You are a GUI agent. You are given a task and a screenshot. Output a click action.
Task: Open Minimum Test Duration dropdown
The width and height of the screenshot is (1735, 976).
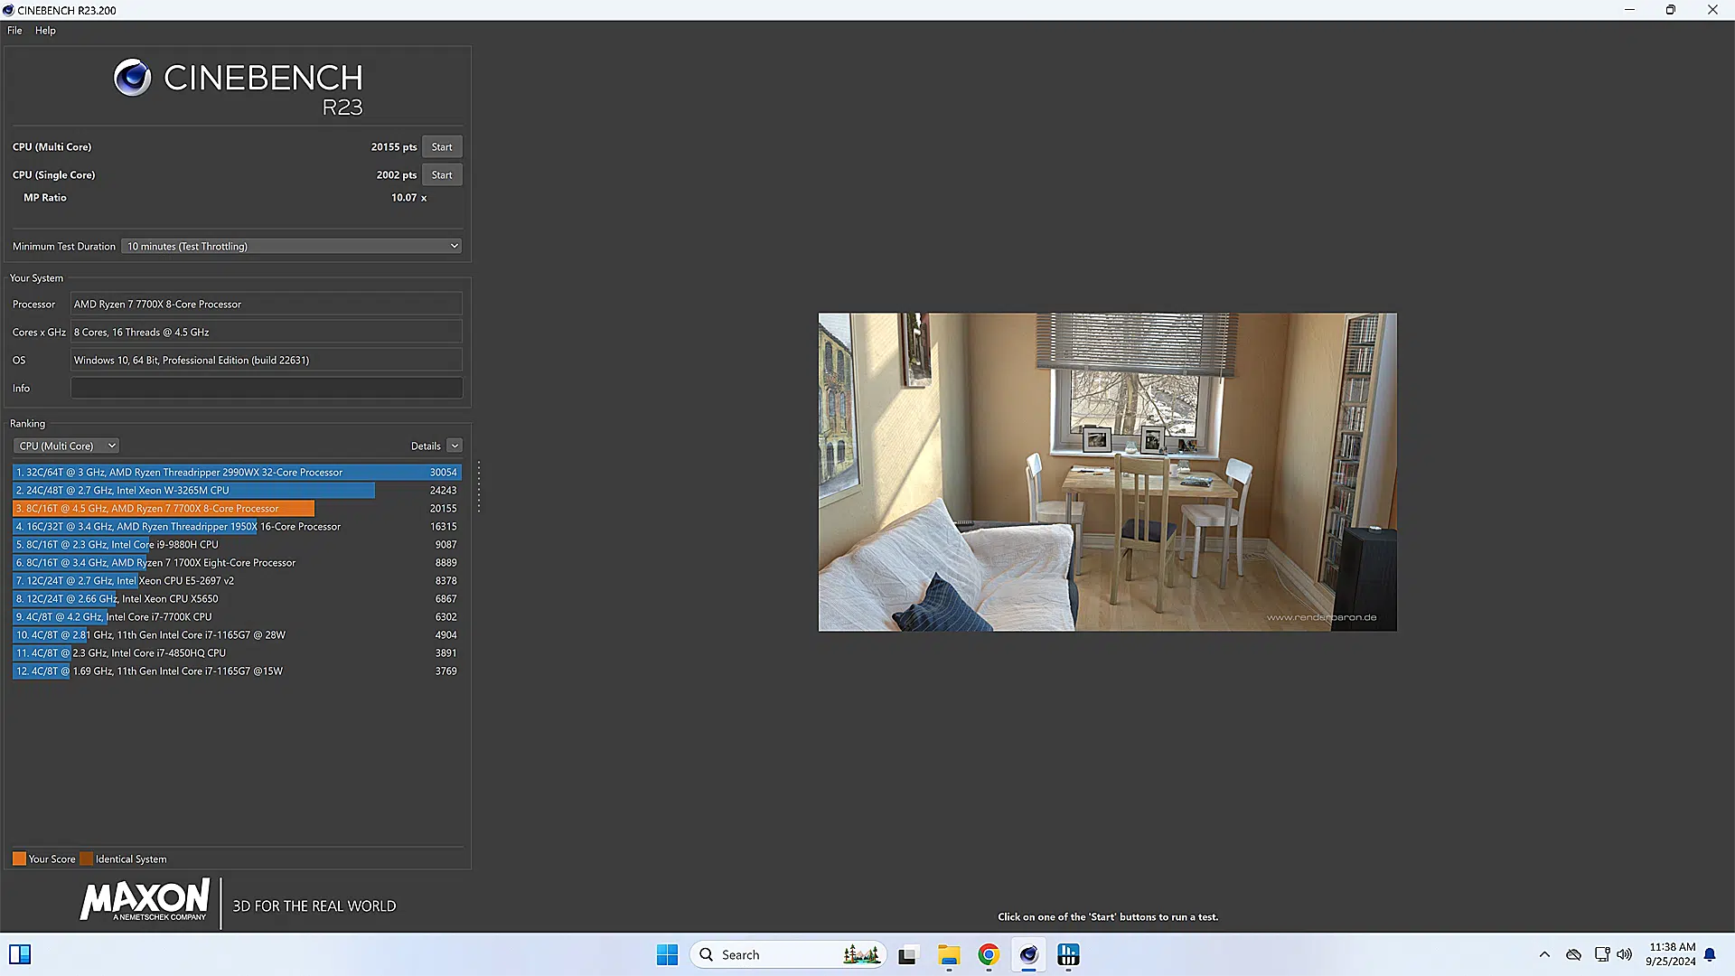click(x=292, y=246)
